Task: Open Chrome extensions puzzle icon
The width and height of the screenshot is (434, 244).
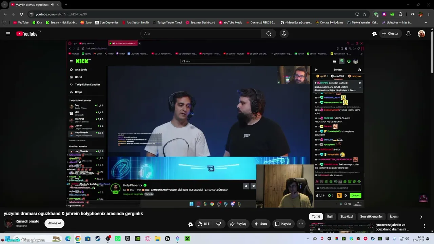Action: point(400,14)
